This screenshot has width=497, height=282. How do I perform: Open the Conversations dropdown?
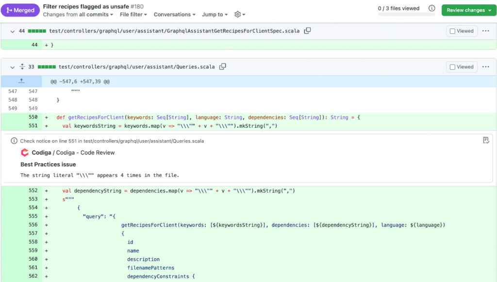pos(174,15)
